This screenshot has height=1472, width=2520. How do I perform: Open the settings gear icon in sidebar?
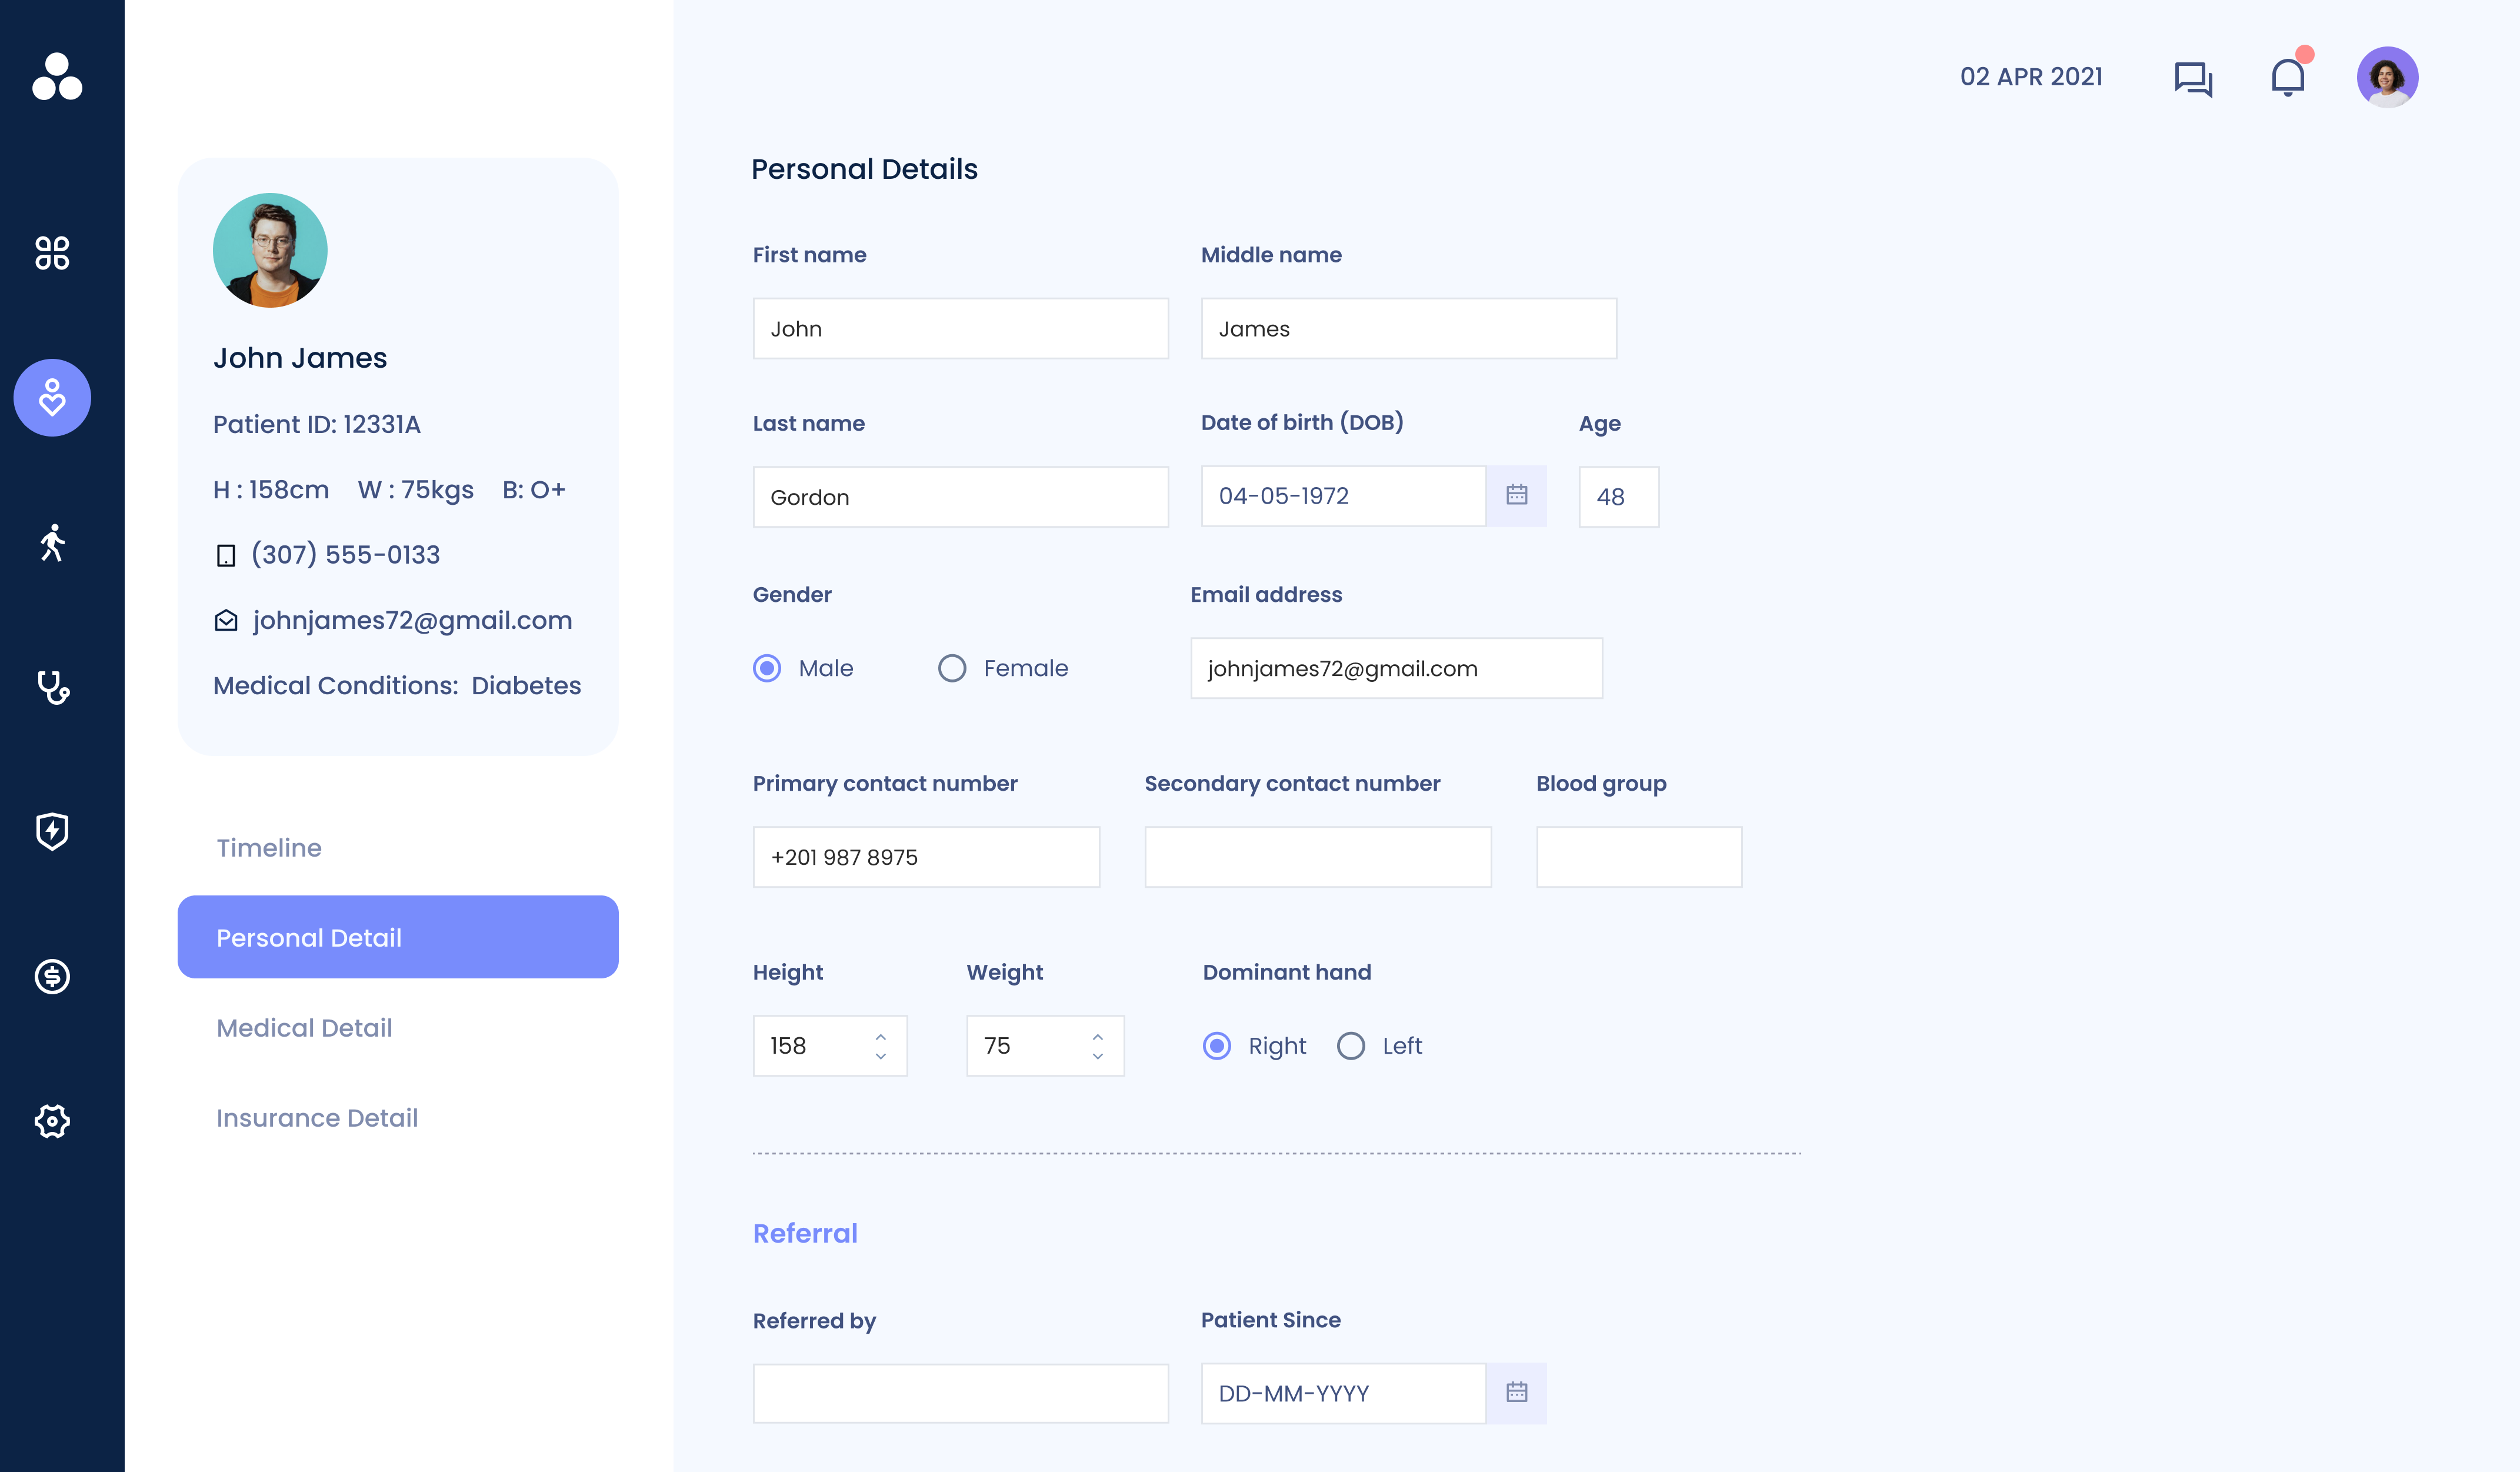point(51,1121)
